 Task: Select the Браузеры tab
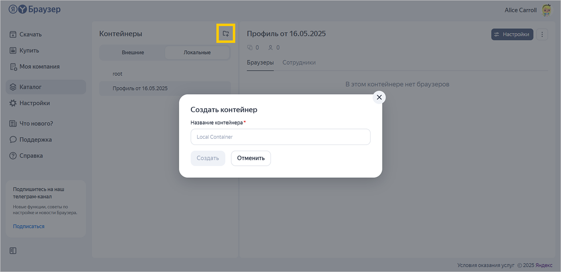260,62
